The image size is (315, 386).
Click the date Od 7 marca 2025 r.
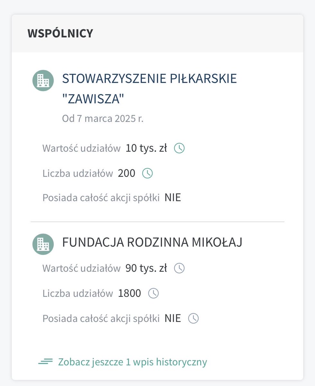(x=103, y=118)
